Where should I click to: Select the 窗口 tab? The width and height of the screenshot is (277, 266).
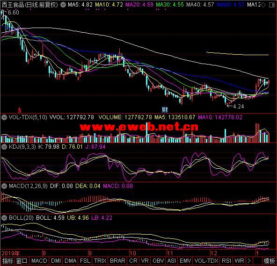click(x=22, y=261)
